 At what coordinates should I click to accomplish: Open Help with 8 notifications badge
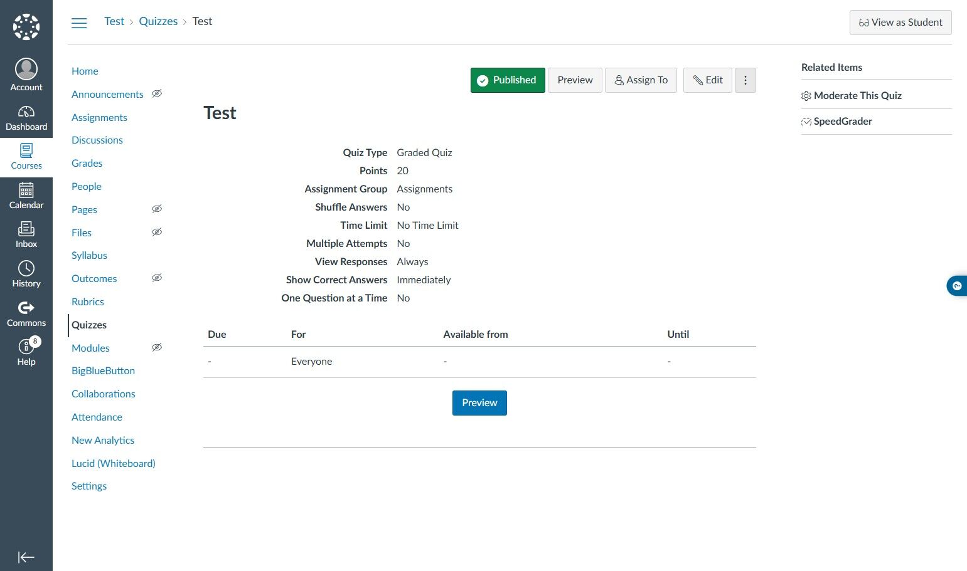coord(26,353)
